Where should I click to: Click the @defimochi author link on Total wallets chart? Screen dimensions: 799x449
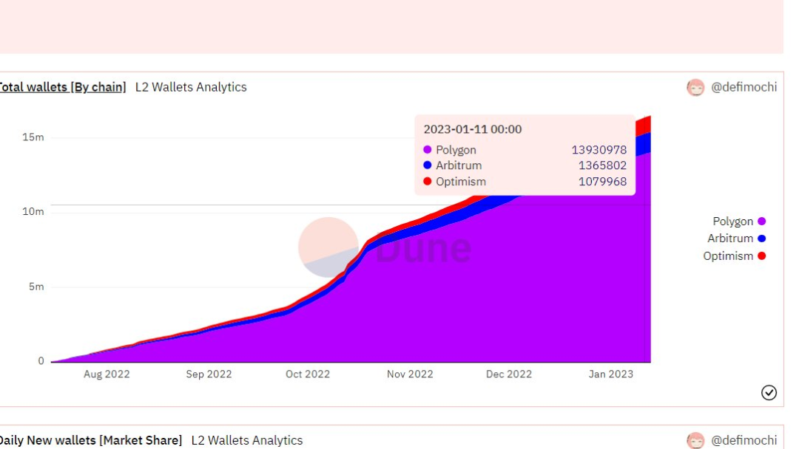click(x=744, y=87)
